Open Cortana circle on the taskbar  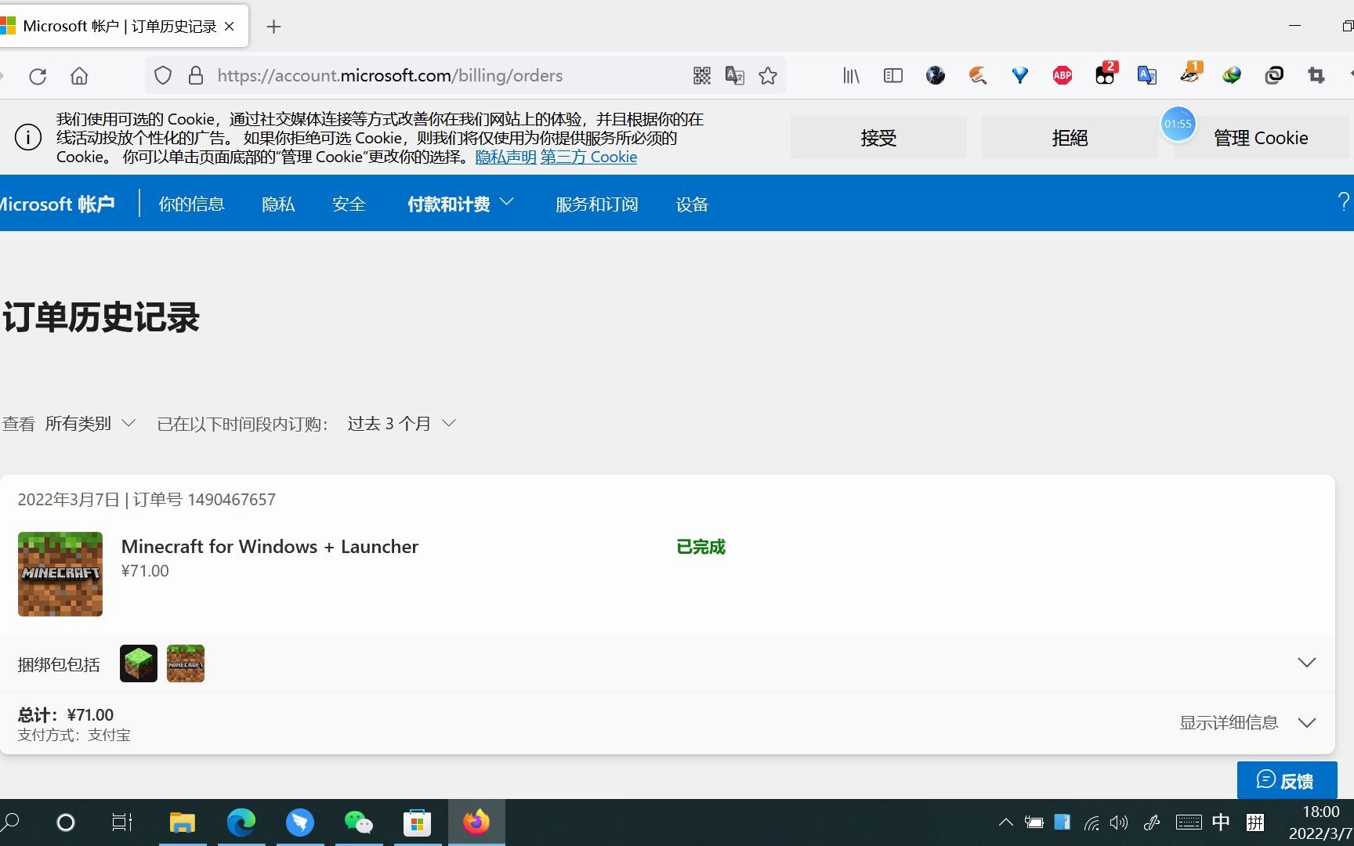[x=66, y=822]
